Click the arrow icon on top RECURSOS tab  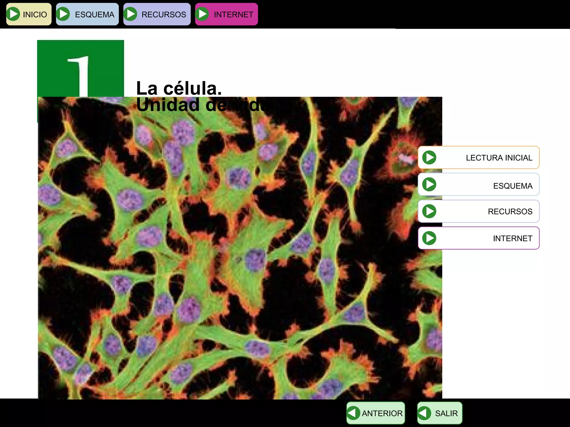click(131, 14)
